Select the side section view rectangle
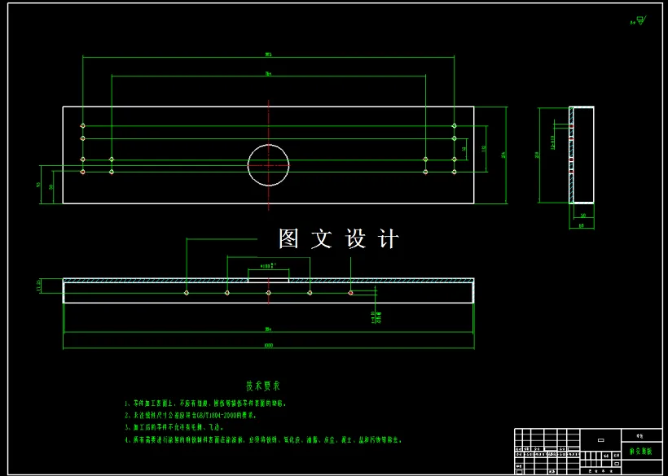Screen dimensions: 668x476 pos(582,155)
